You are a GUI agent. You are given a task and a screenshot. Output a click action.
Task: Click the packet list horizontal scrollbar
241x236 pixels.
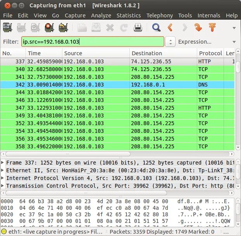[68, 154]
